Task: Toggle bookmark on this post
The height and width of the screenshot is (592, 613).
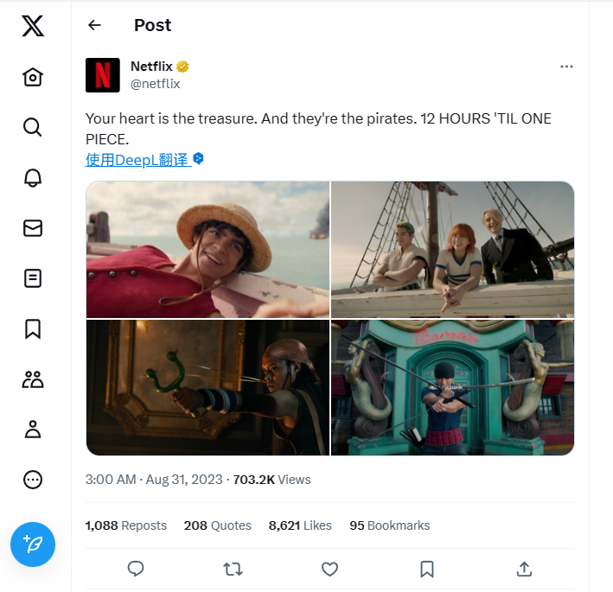Action: tap(427, 569)
